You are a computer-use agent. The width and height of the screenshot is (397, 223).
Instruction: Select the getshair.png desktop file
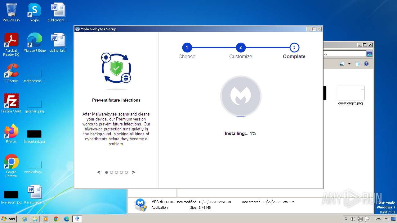click(x=34, y=103)
